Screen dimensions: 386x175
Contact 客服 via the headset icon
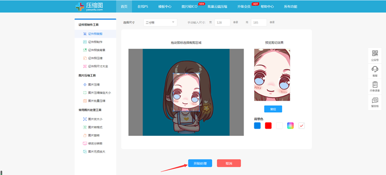pos(375,69)
